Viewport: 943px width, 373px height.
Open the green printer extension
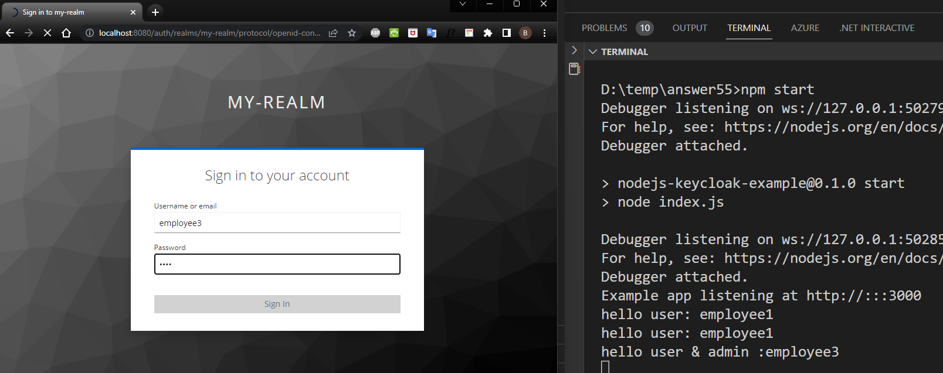click(x=394, y=33)
